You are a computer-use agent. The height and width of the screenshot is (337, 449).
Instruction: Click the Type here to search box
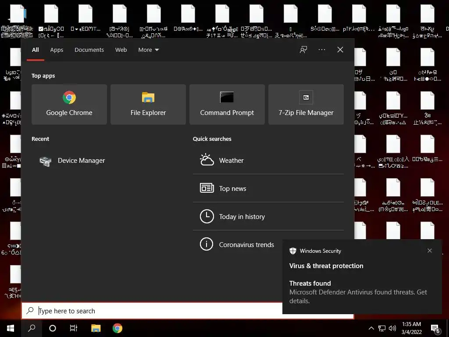point(152,311)
